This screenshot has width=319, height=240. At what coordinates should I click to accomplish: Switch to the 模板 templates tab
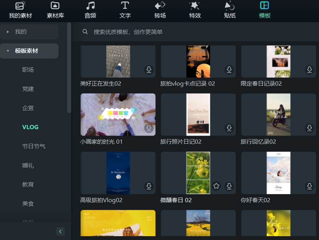click(264, 10)
